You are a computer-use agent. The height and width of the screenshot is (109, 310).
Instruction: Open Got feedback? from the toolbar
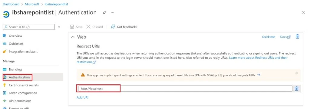(x=124, y=27)
